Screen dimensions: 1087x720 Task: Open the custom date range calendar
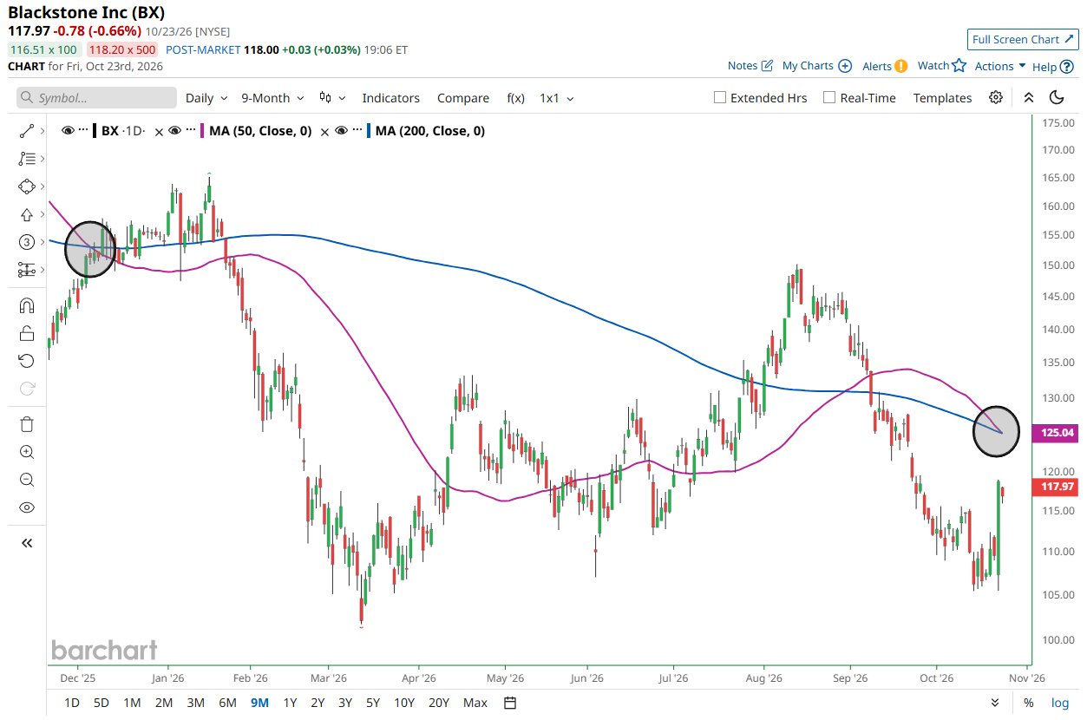pos(510,703)
